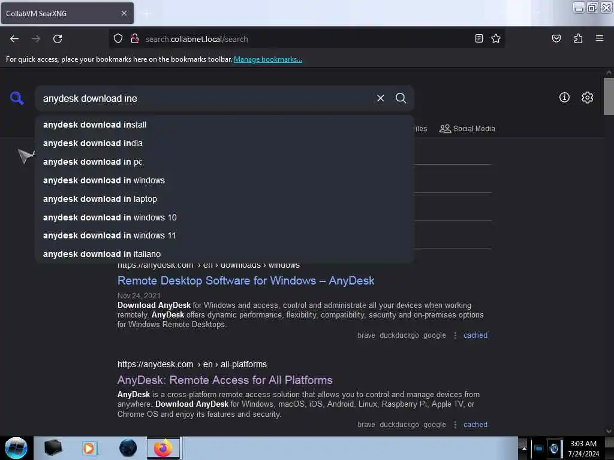Open 'Remote Desktop Software for Windows – AnyDesk' result
This screenshot has width=614, height=460.
point(245,280)
